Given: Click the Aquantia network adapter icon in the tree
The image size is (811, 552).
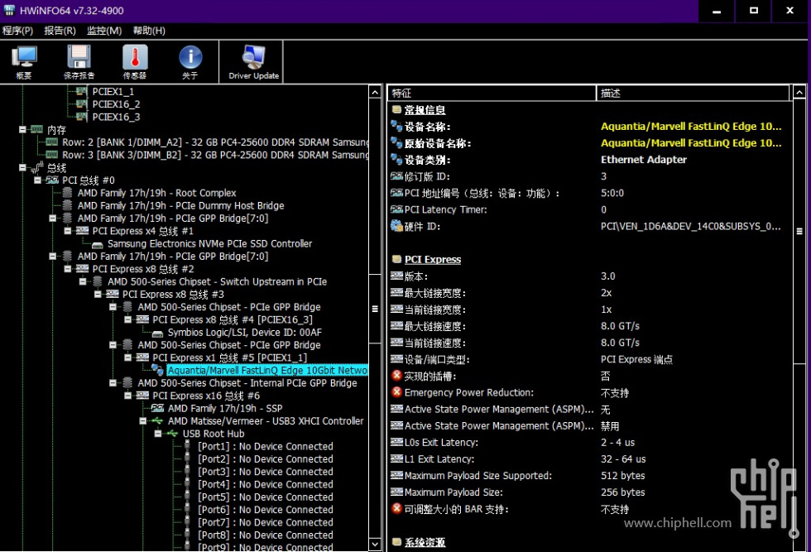Looking at the screenshot, I should point(157,369).
